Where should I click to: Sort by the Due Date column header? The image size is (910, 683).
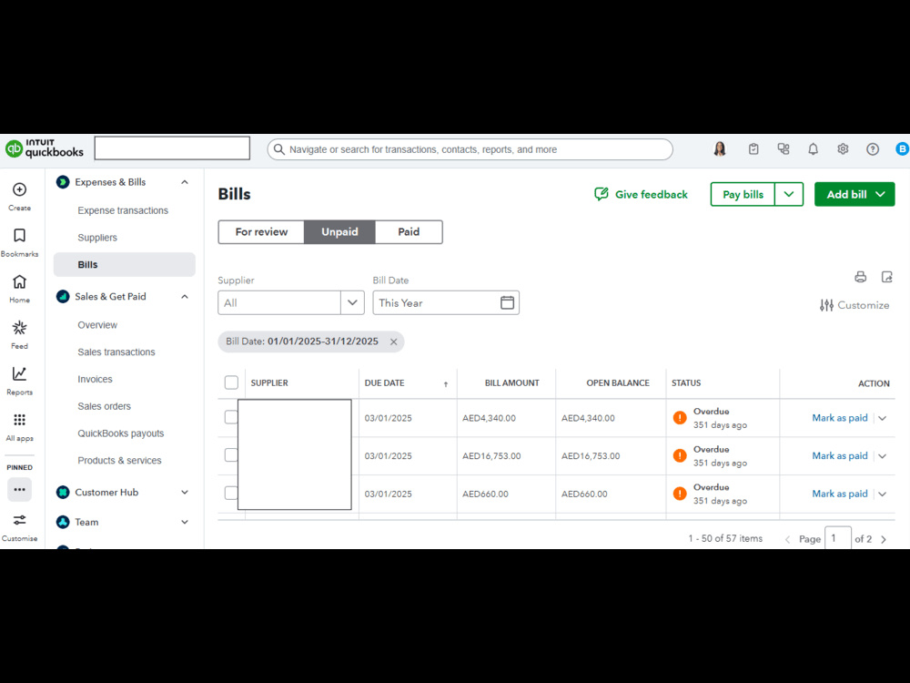tap(384, 382)
